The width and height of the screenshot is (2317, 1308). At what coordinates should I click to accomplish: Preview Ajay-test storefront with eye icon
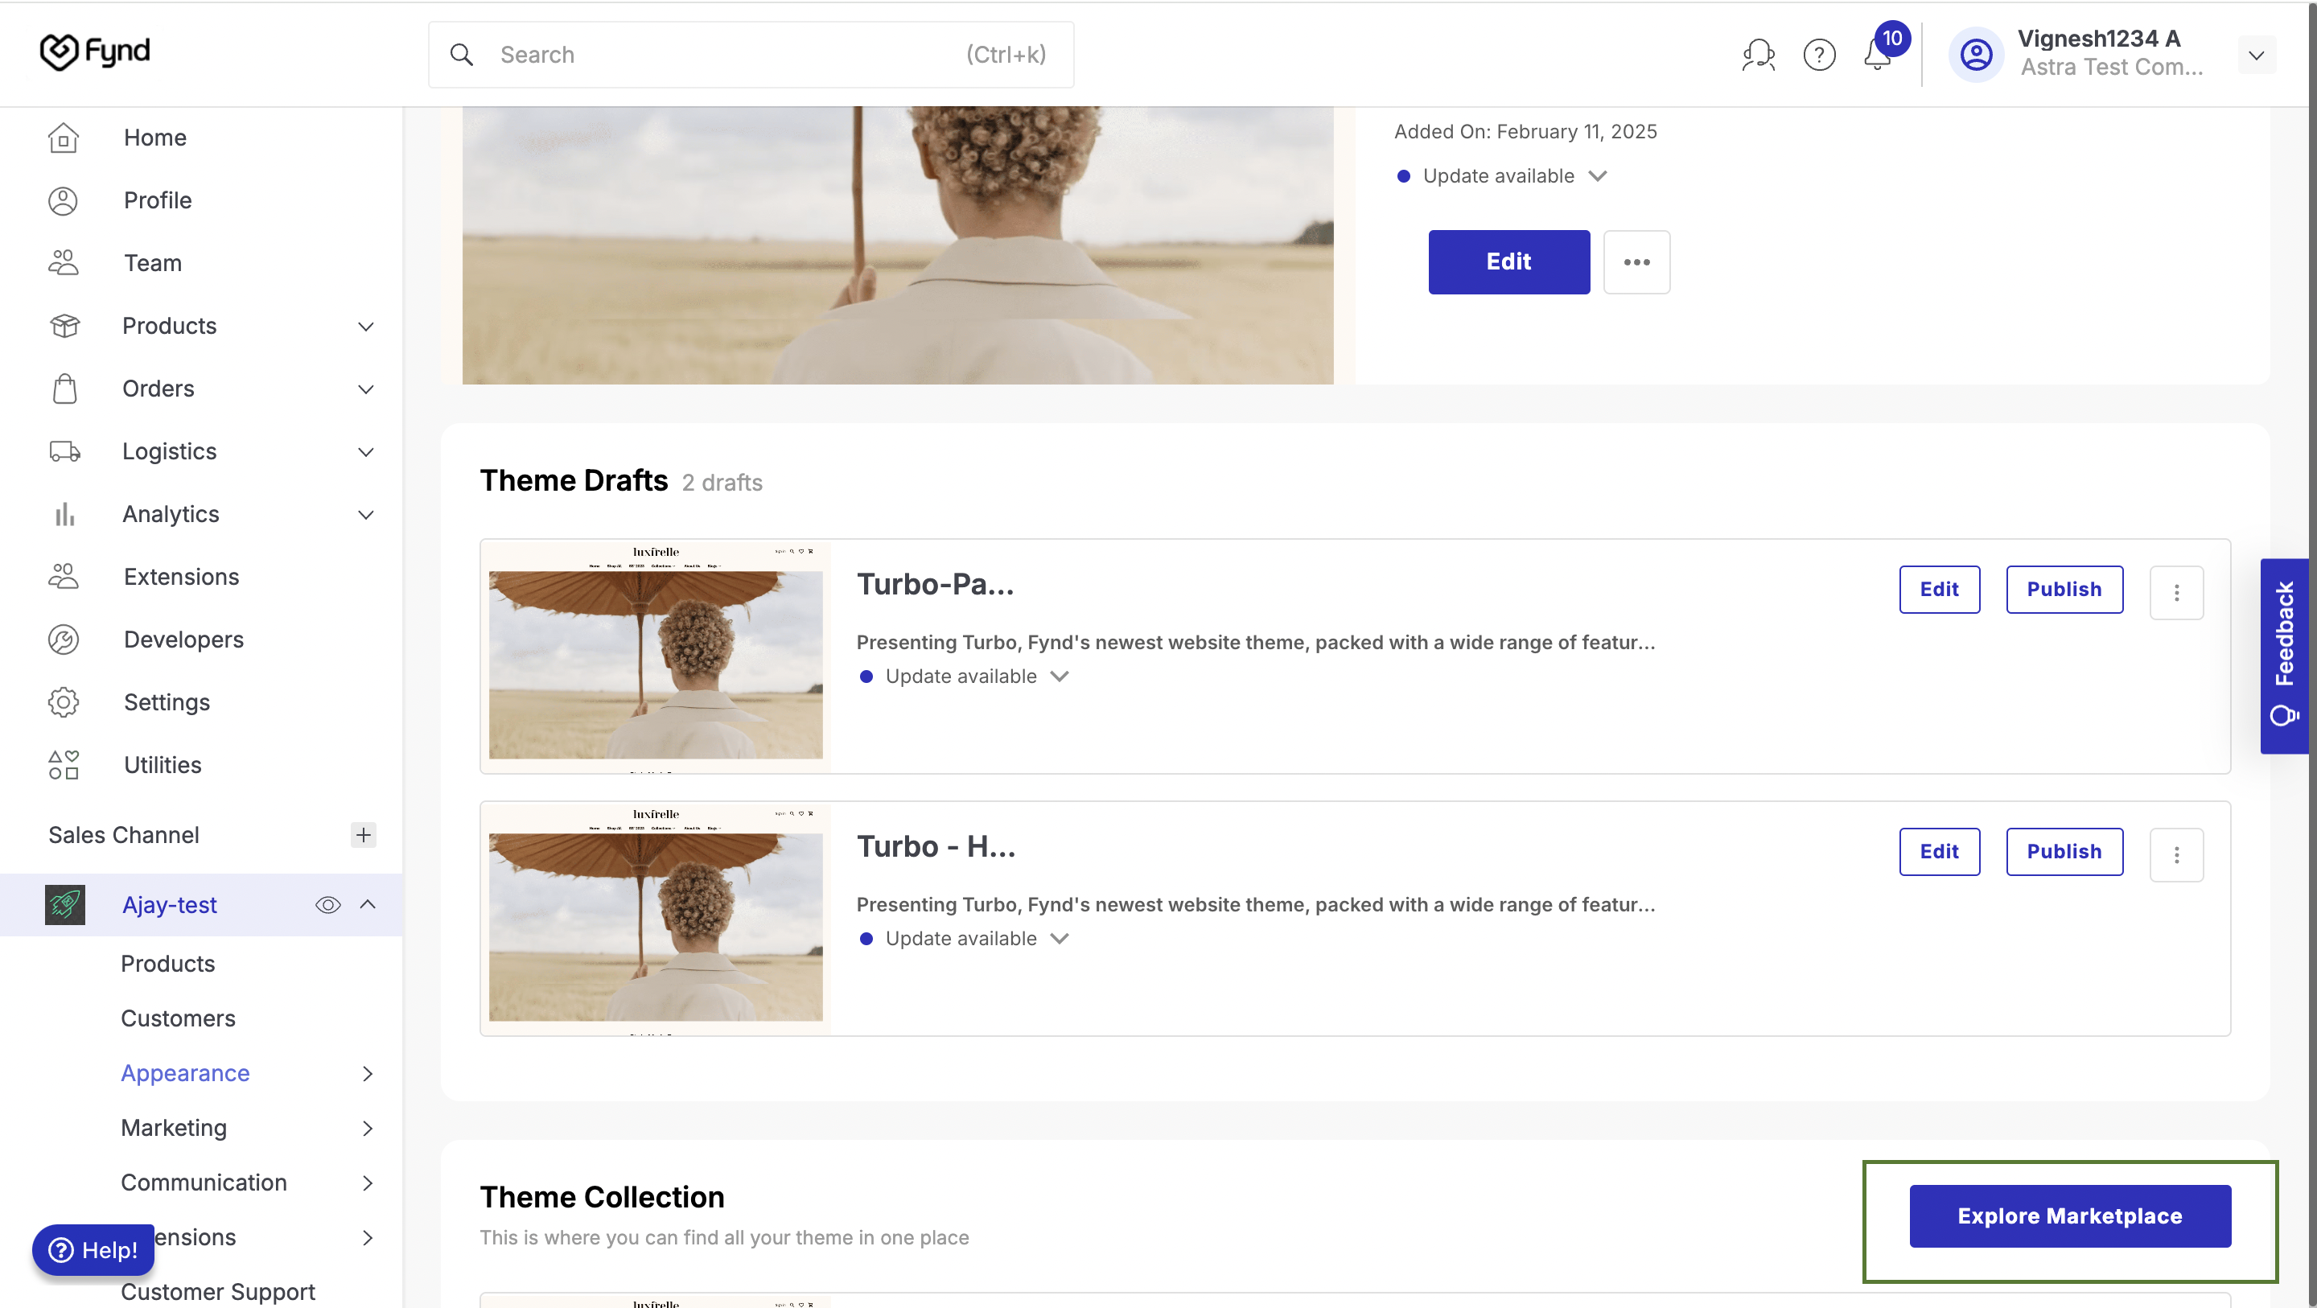pyautogui.click(x=327, y=905)
